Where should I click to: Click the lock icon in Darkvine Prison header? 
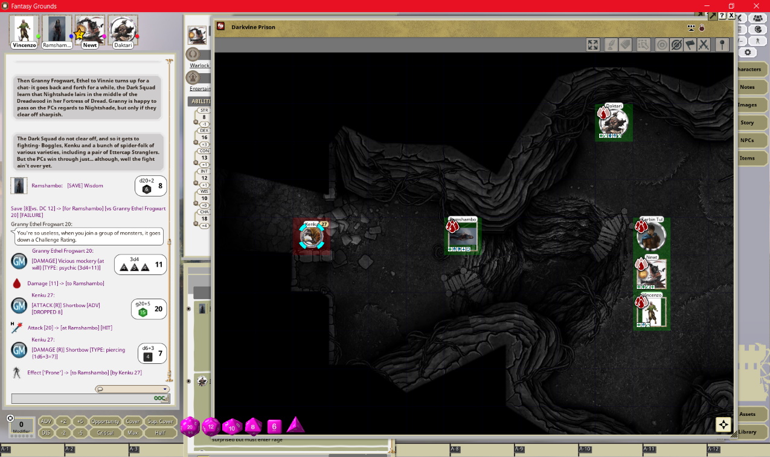[702, 27]
